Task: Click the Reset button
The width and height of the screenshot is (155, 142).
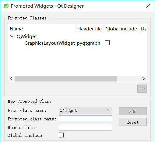Action: (x=133, y=122)
